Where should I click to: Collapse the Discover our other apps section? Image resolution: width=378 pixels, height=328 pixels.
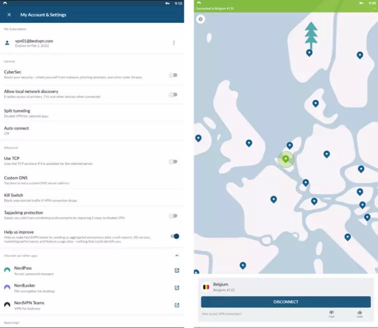[x=177, y=256]
